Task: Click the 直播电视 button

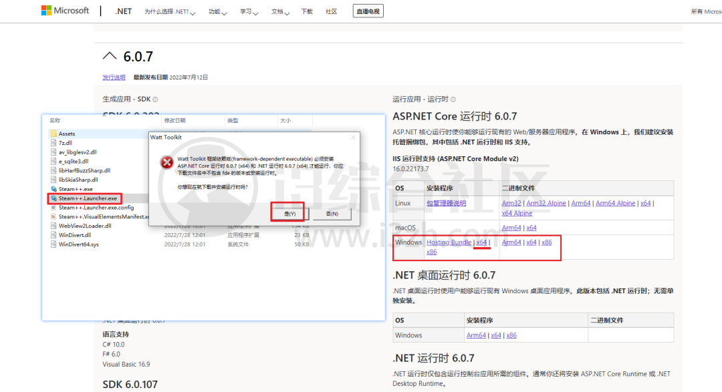Action: [x=368, y=11]
